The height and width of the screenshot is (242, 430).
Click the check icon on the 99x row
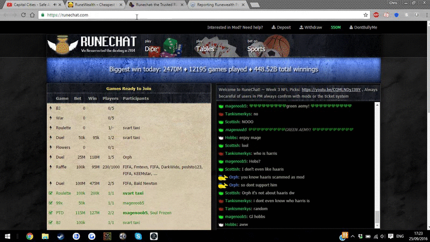51,203
